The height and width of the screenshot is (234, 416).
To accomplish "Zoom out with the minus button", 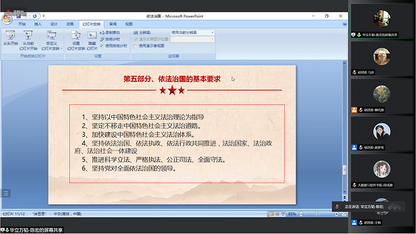I will click(301, 214).
